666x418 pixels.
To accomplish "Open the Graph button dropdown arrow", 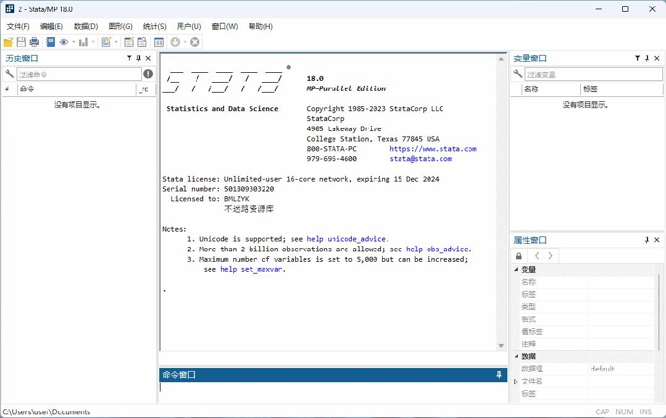I will click(93, 42).
